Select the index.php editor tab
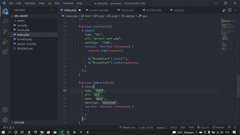Screen dimensions: 240x135 [x=70, y=10]
